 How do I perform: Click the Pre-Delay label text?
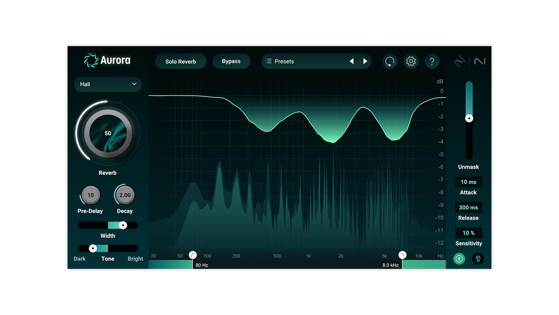pos(90,211)
